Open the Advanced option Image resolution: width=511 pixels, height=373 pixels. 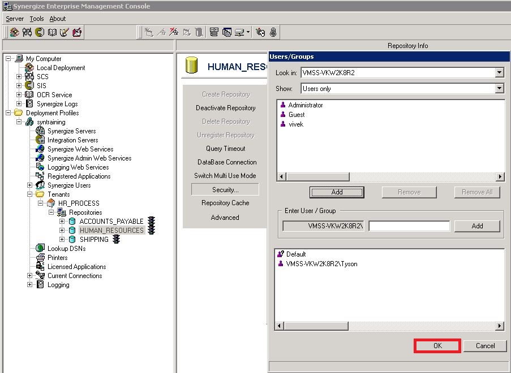(225, 218)
